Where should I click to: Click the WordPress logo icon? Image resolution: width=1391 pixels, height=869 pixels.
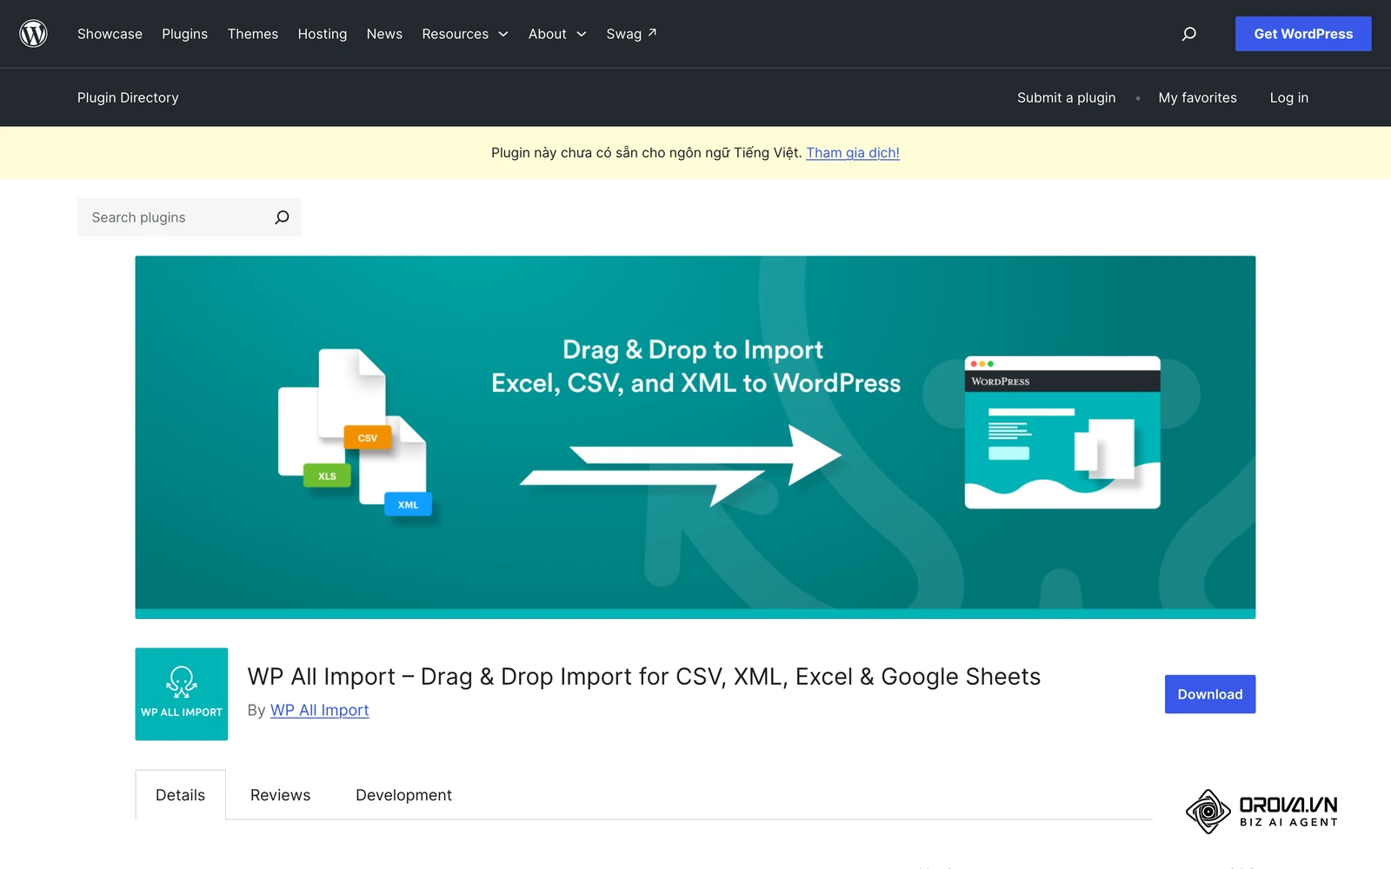[33, 34]
